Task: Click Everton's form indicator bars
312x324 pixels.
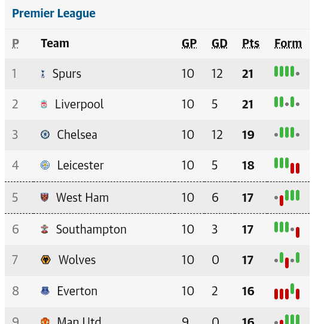Action: (287, 291)
